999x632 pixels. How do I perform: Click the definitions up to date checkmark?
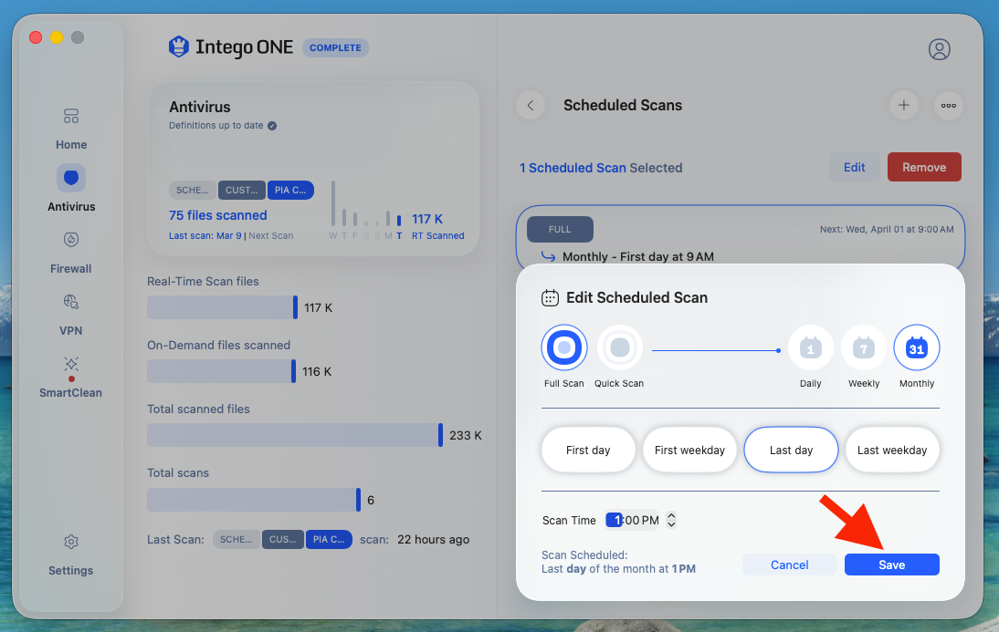(272, 125)
